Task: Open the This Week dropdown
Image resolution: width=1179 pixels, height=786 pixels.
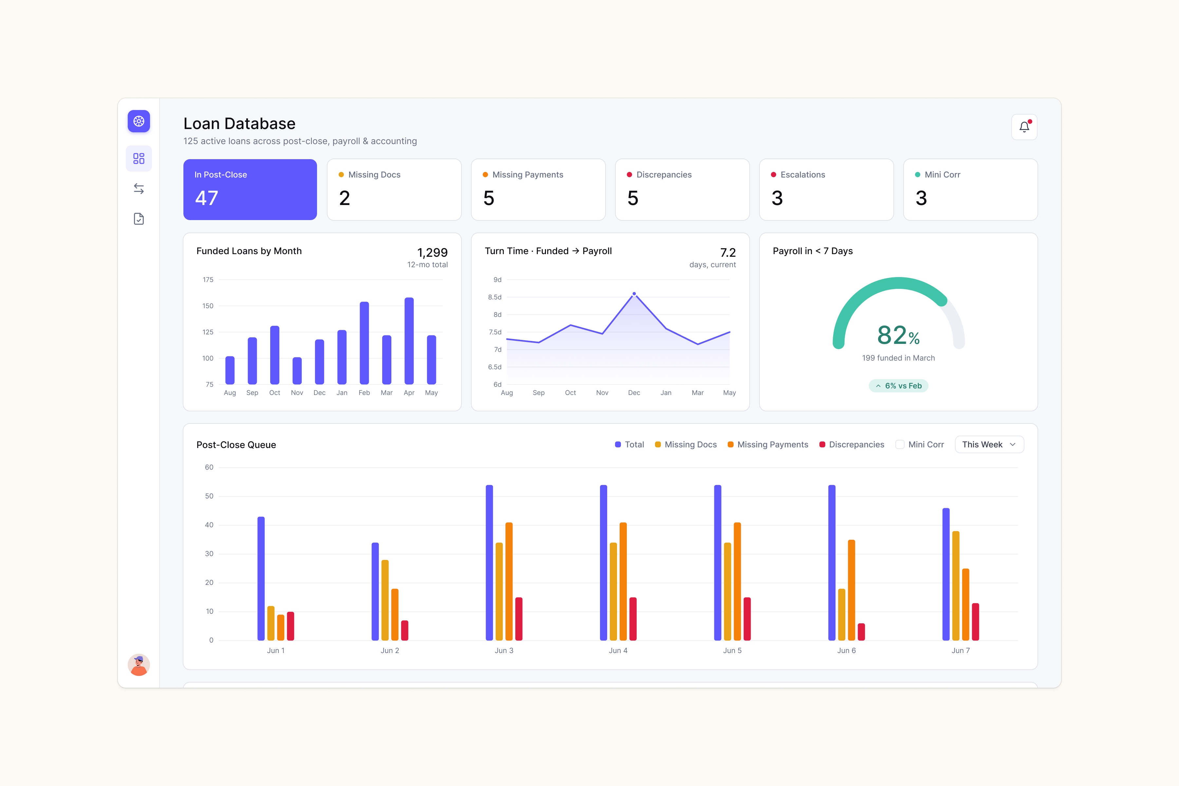Action: [989, 445]
